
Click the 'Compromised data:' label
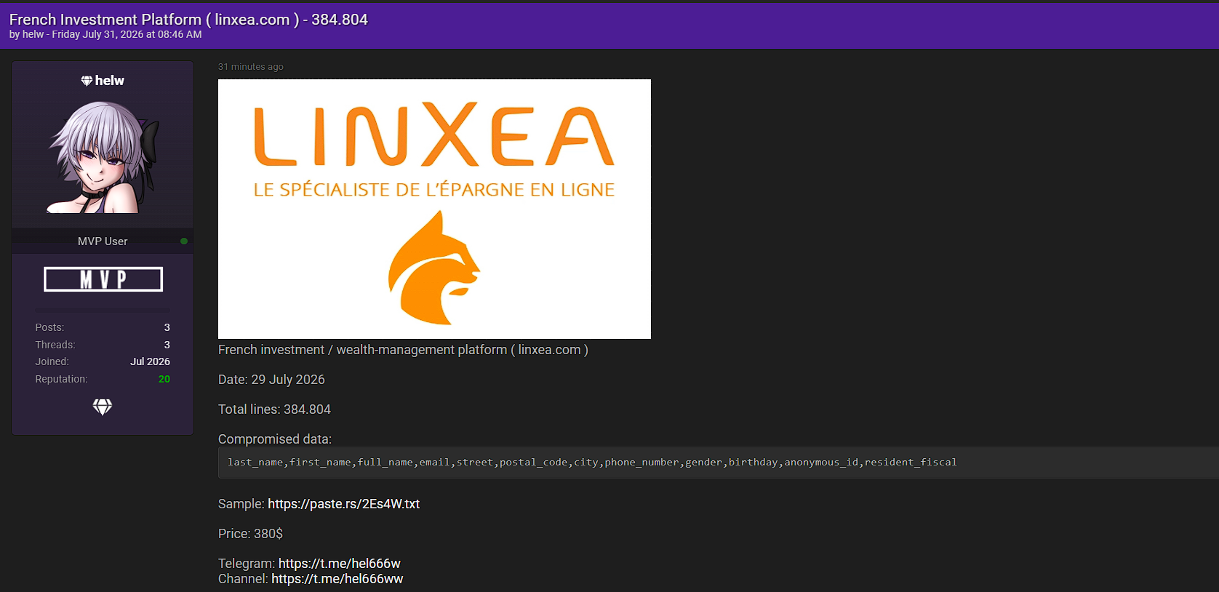pyautogui.click(x=275, y=439)
